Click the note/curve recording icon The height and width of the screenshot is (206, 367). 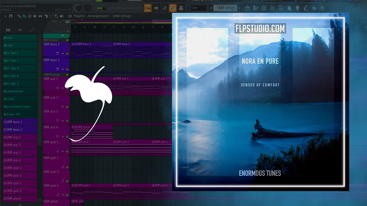(165, 8)
